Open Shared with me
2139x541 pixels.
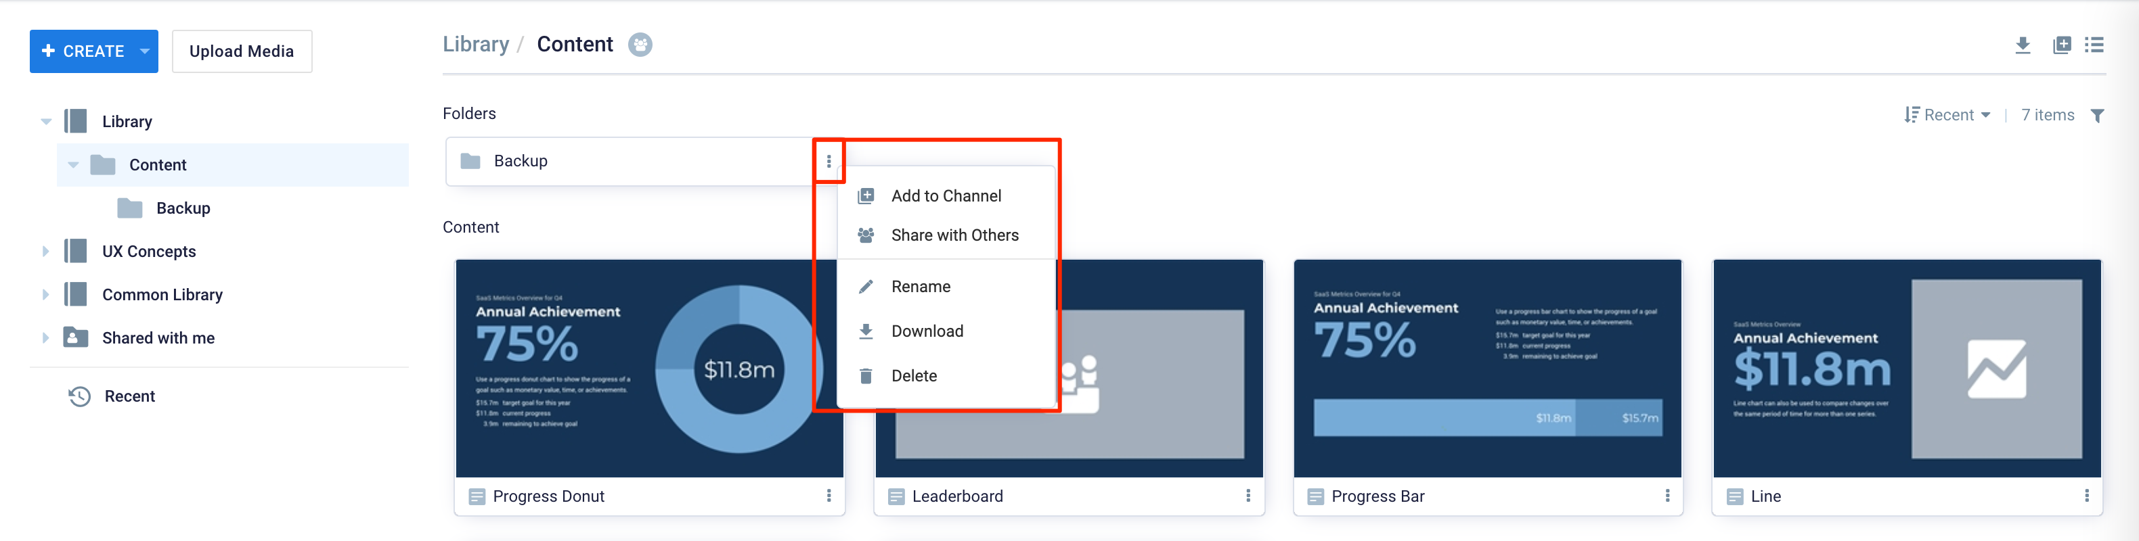point(158,337)
